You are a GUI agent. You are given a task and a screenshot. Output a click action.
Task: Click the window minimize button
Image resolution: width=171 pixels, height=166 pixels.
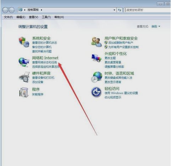pyautogui.click(x=161, y=4)
